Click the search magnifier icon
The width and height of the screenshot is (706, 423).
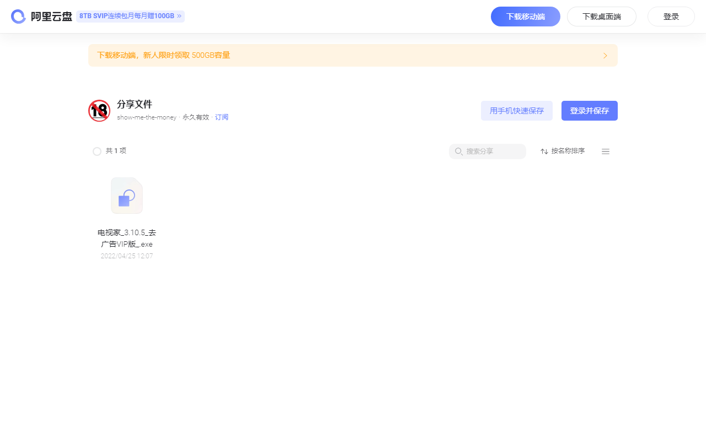pos(459,151)
